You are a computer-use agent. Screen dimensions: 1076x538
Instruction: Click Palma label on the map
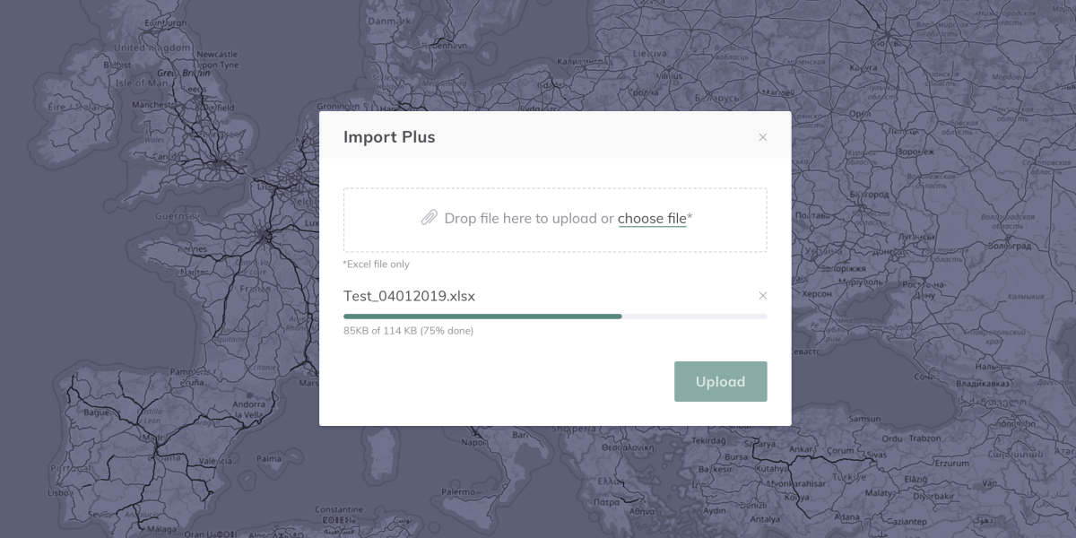pyautogui.click(x=268, y=457)
